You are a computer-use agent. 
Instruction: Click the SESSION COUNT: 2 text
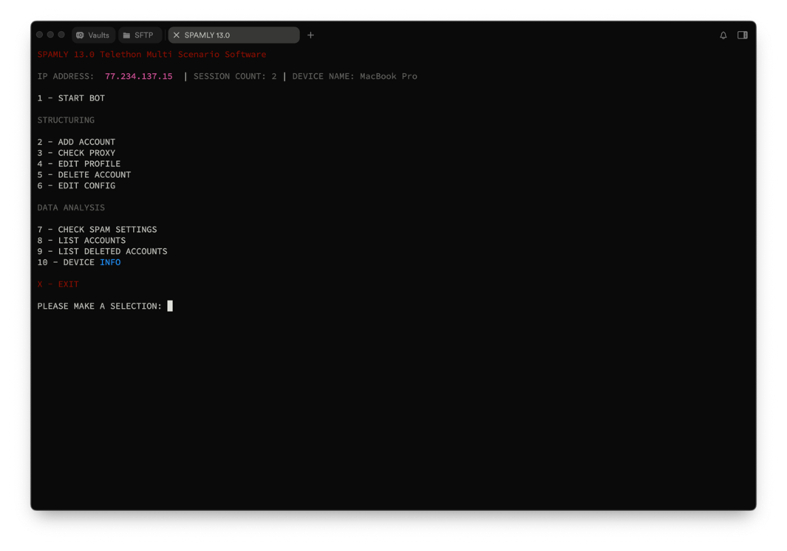click(x=235, y=76)
